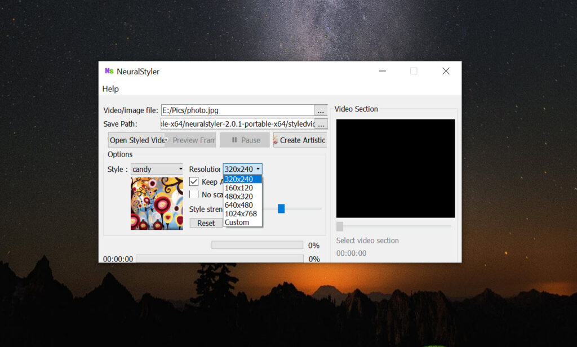Minimize the NeuralStyler window
The image size is (577, 347).
click(383, 71)
